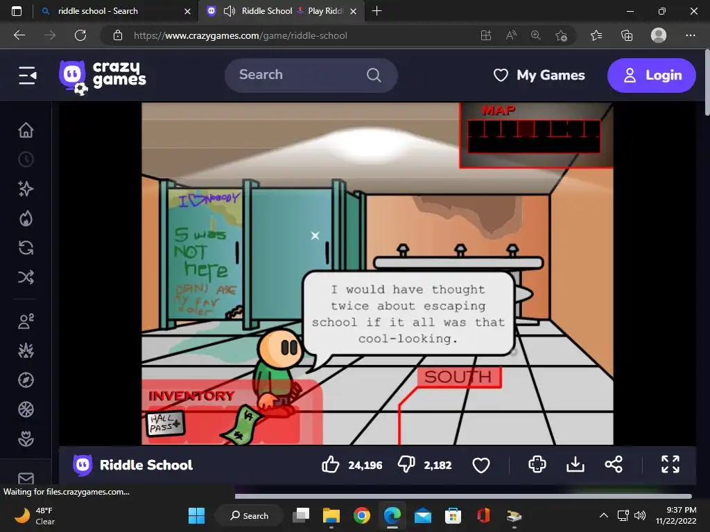Open the volume control in tray
710x532 pixels.
(x=640, y=515)
